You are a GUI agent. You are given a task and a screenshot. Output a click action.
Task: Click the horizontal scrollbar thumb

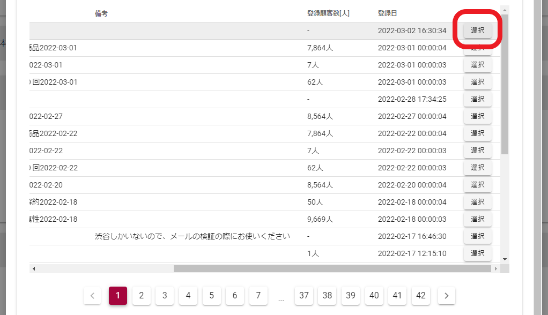tap(332, 268)
